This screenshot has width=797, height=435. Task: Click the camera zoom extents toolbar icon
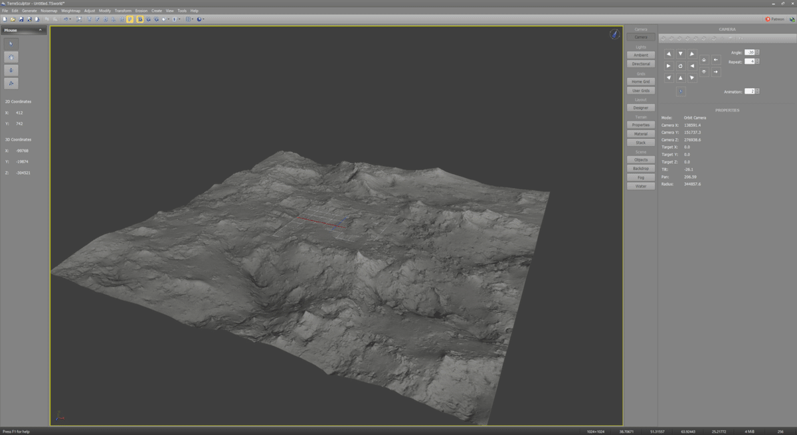click(79, 19)
